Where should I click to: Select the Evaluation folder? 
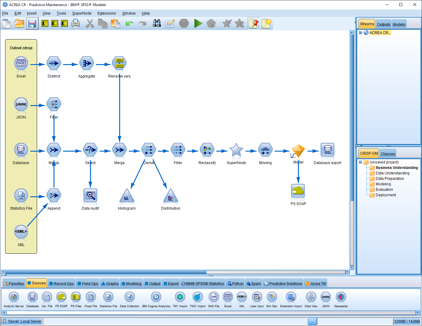pos(381,190)
